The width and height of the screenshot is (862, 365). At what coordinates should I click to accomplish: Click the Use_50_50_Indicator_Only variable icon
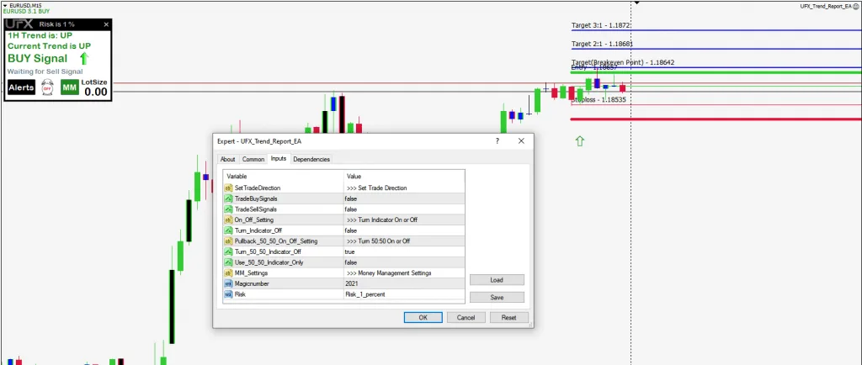pyautogui.click(x=228, y=262)
